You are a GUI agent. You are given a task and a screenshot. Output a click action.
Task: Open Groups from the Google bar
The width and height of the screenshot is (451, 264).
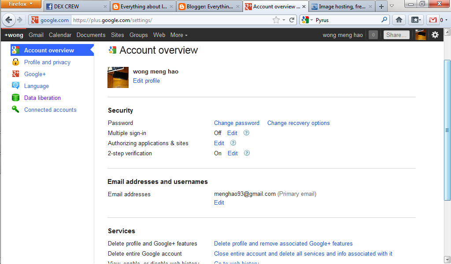tap(139, 35)
